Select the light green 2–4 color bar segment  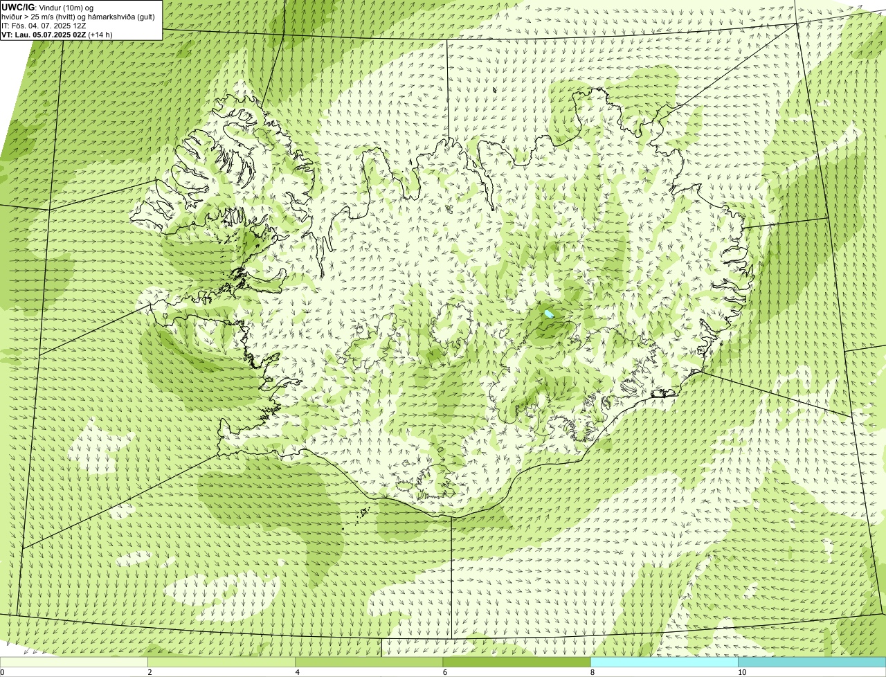(x=221, y=662)
